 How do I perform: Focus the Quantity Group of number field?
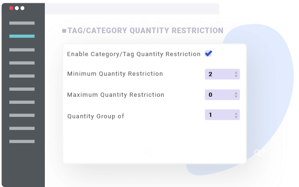(x=218, y=115)
